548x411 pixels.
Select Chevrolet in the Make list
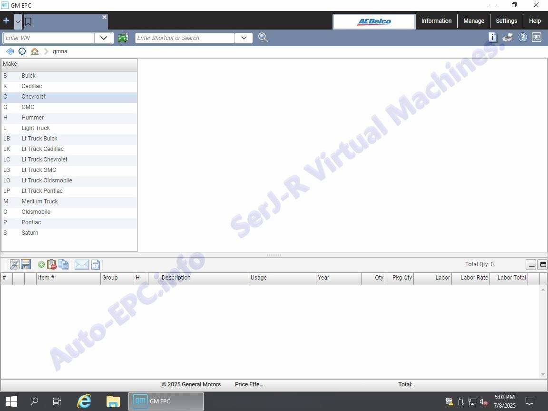click(34, 97)
